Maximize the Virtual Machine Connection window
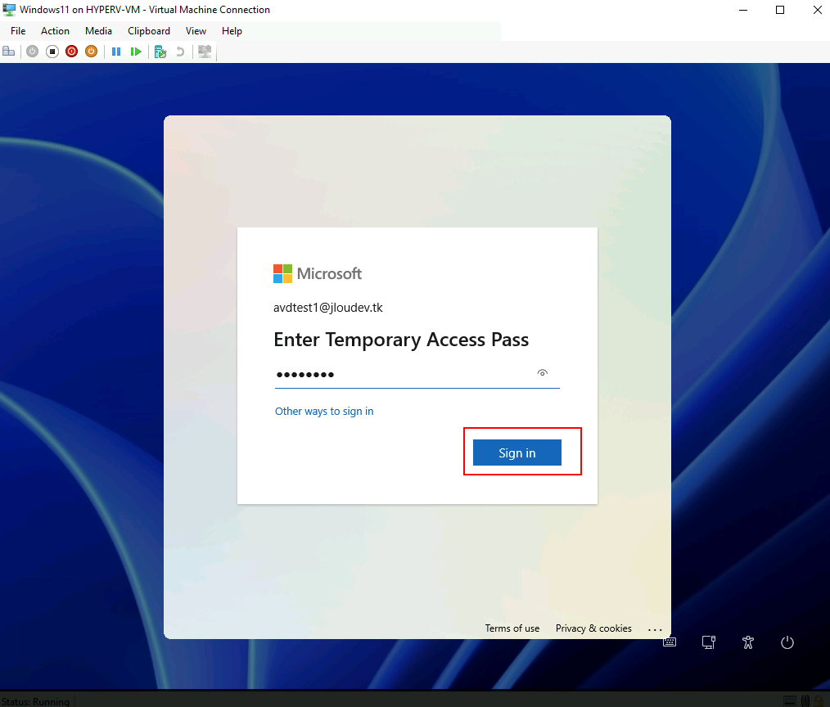This screenshot has height=707, width=830. tap(780, 10)
